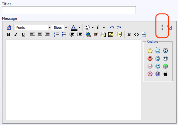Insert an ordered numbered list
The height and width of the screenshot is (125, 178).
[57, 35]
